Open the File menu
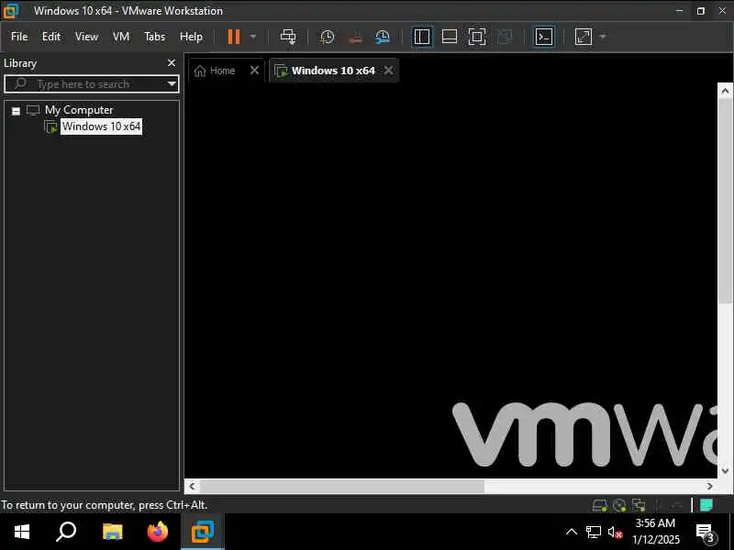 coord(19,37)
